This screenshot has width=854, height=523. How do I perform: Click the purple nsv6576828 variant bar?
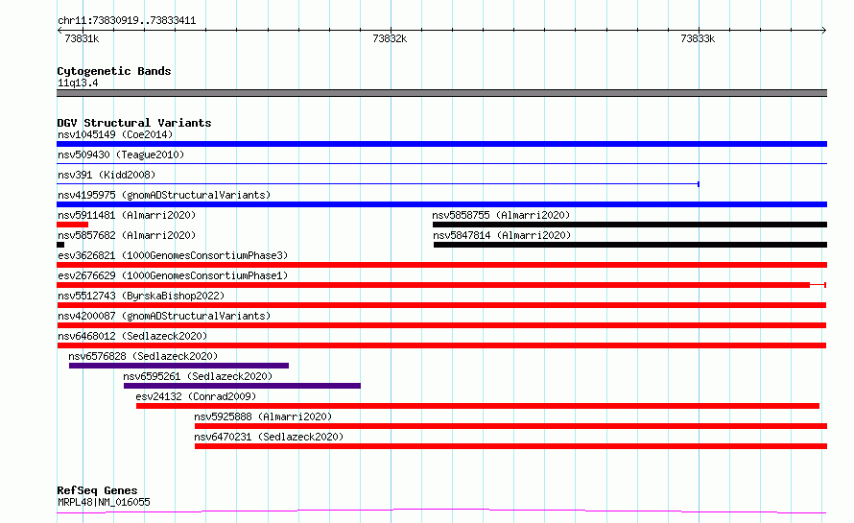179,366
